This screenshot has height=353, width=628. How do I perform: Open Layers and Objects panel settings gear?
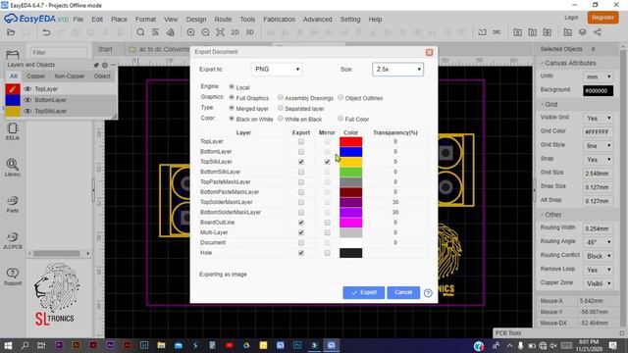click(105, 65)
